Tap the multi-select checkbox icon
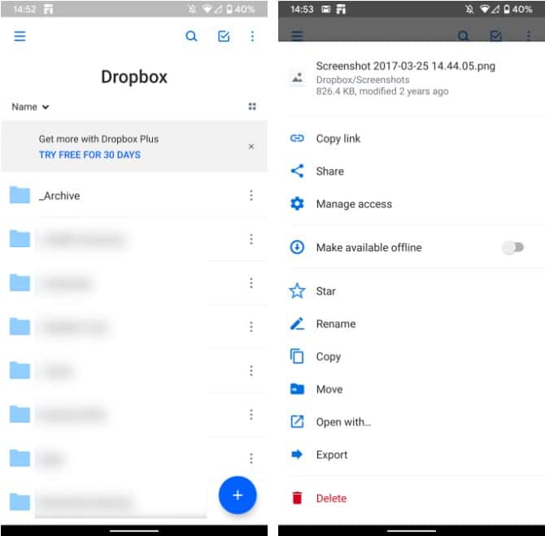Screen dimensions: 545x536 pos(224,36)
